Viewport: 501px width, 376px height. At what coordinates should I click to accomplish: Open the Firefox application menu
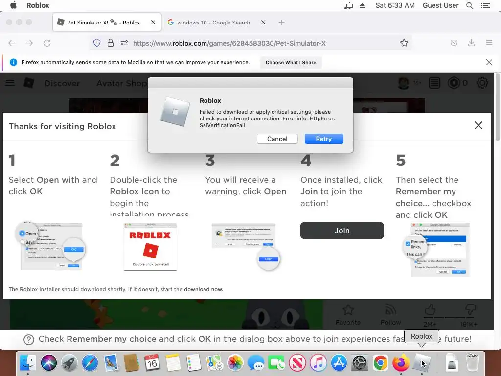[489, 43]
